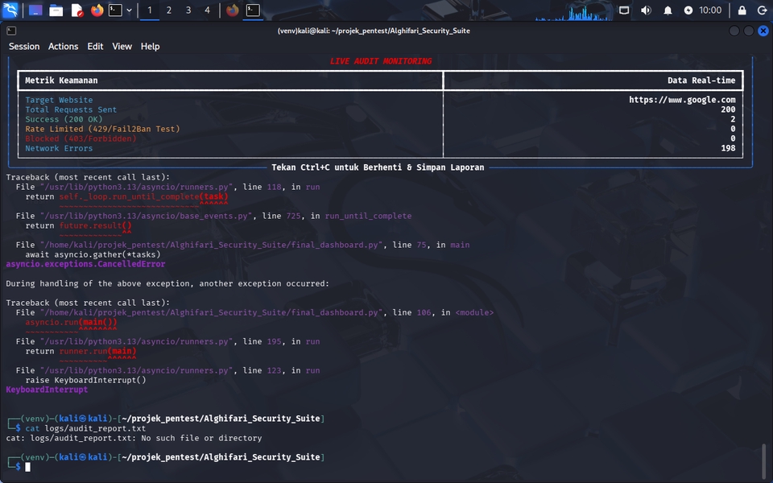Open Firefox from the panel launcher
Viewport: 773px width, 483px height.
97,10
